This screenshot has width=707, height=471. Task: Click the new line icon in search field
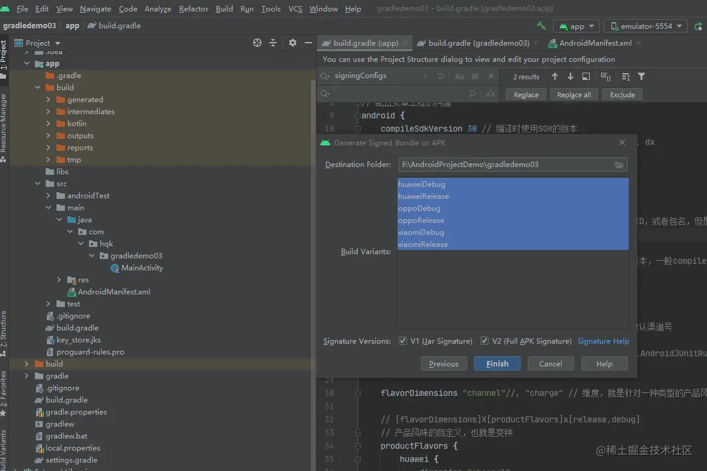tap(441, 77)
